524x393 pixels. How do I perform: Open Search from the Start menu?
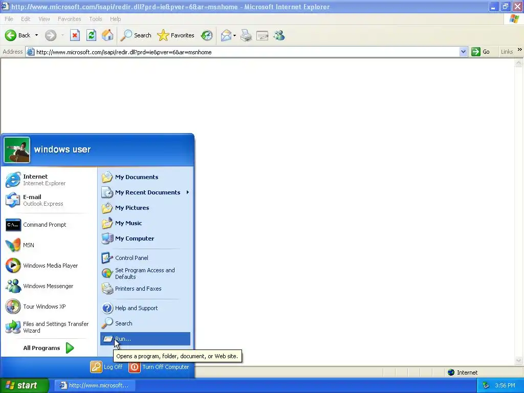click(145, 323)
